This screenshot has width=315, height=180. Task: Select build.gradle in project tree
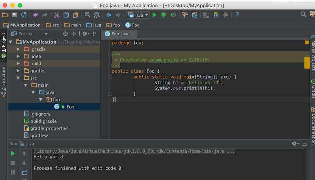click(x=43, y=121)
